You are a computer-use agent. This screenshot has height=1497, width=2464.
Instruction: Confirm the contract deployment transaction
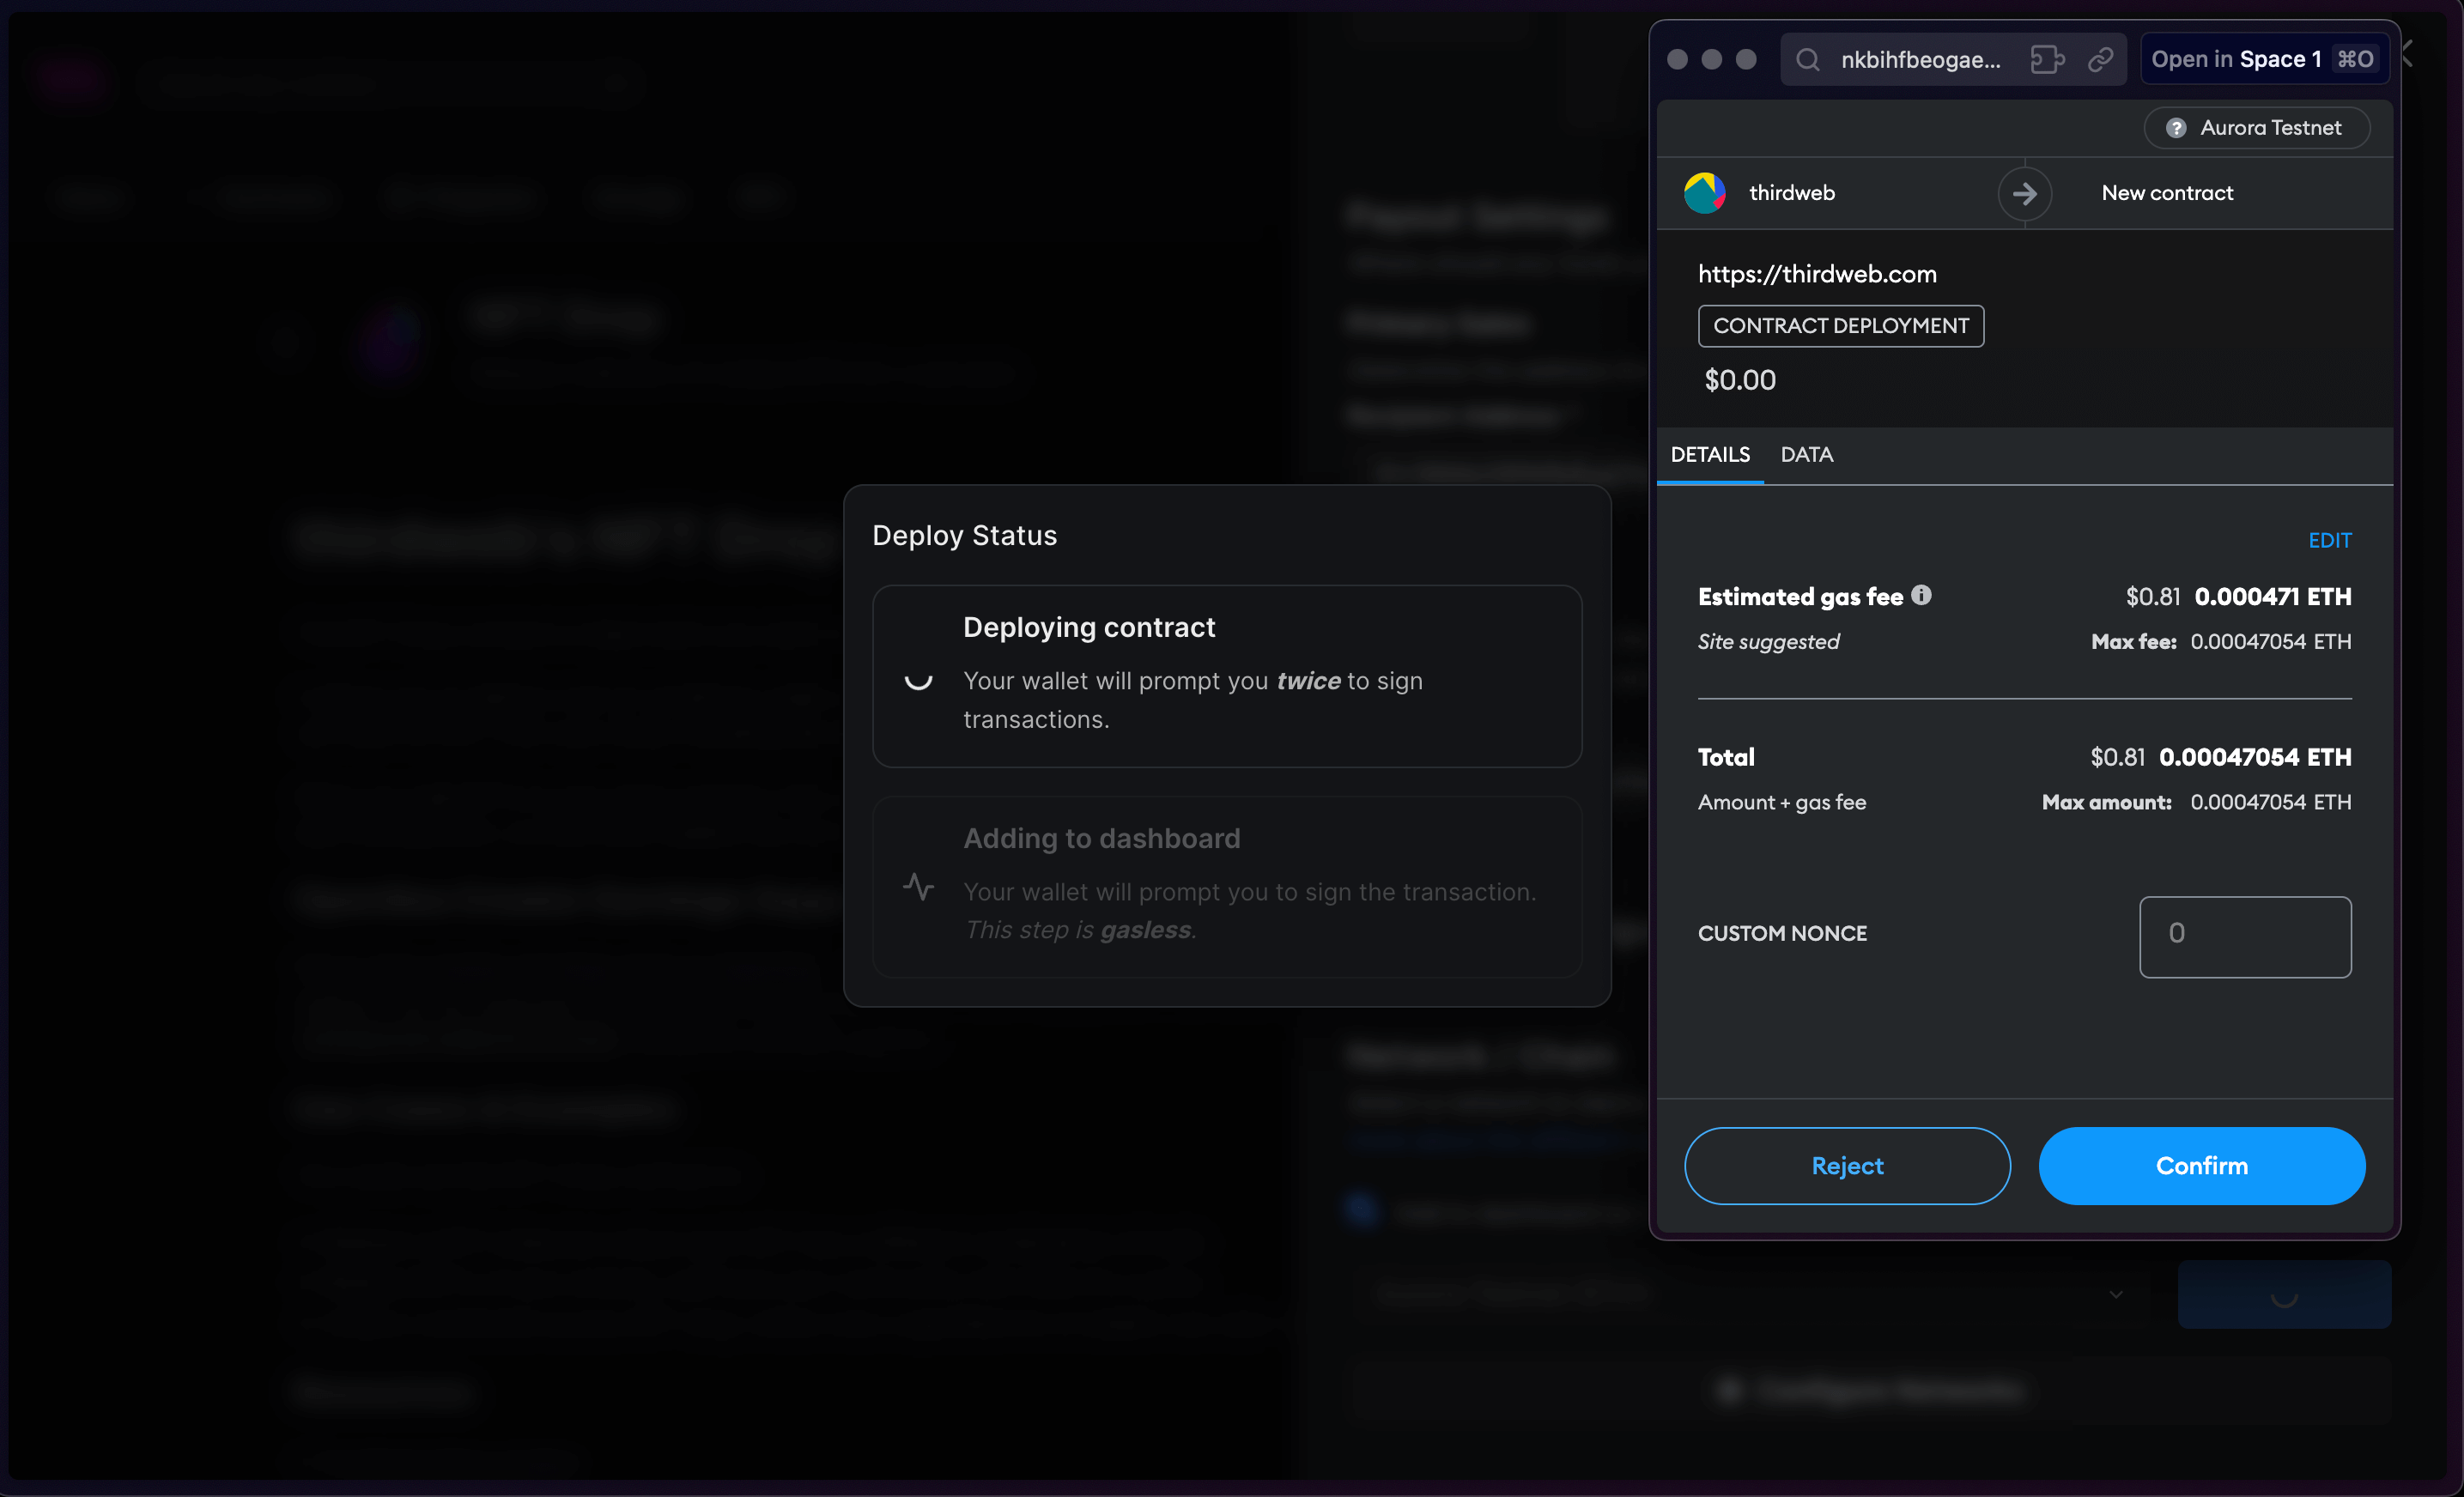coord(2202,1165)
